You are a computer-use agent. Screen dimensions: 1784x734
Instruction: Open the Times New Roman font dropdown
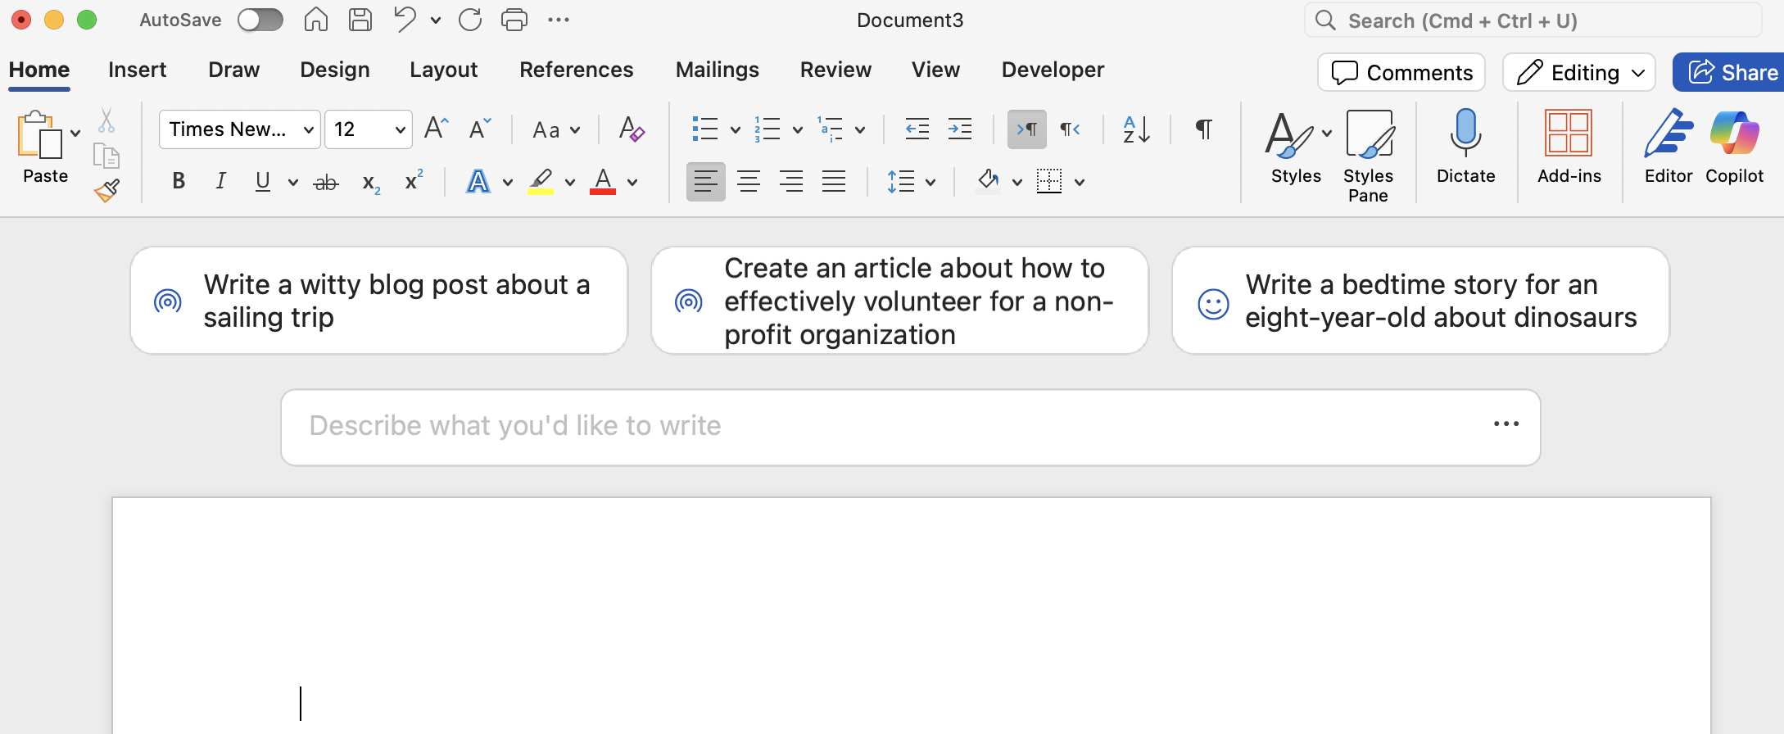pos(238,129)
